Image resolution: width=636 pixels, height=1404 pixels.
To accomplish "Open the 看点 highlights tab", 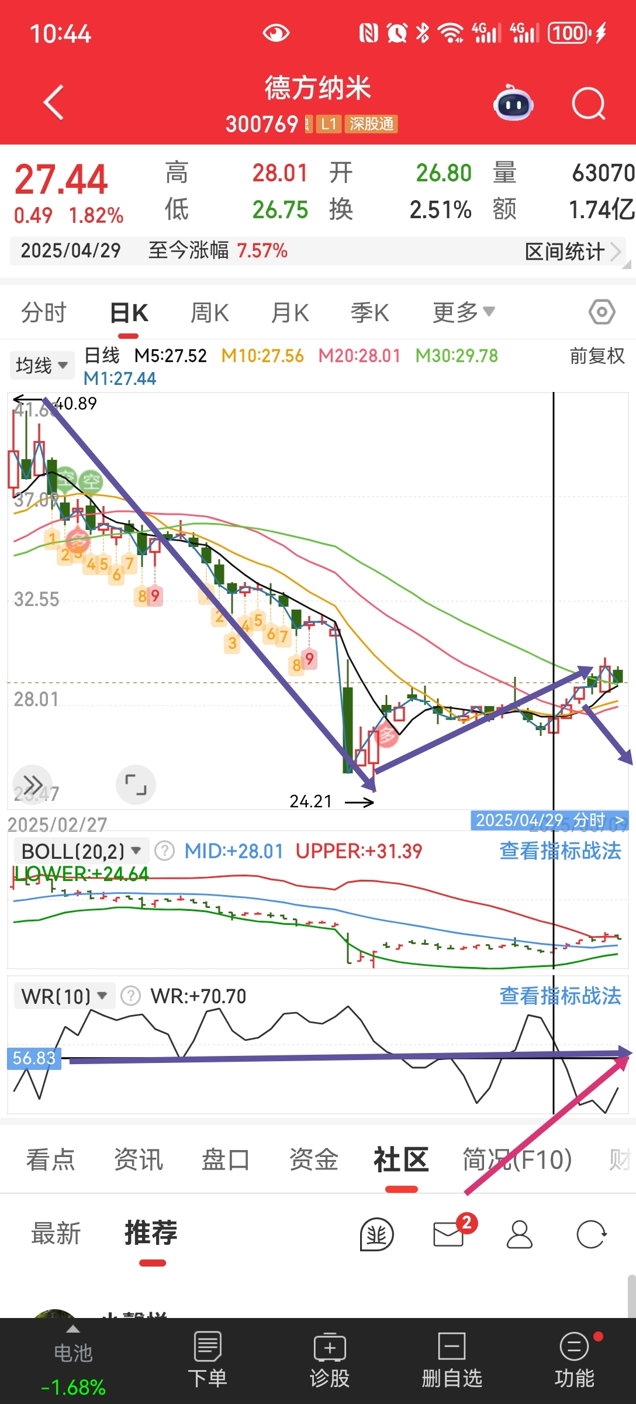I will (50, 1159).
